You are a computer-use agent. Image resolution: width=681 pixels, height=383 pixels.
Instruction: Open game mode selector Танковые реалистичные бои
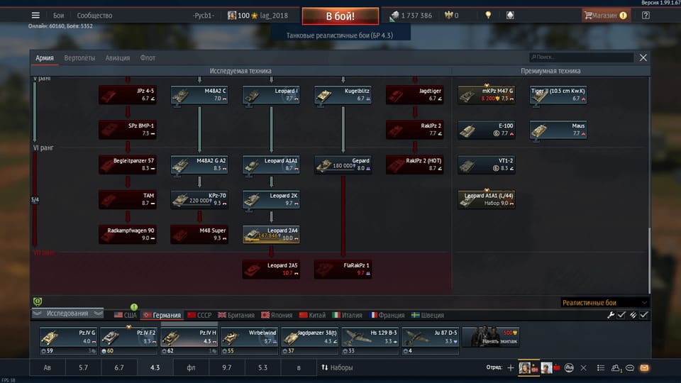(340, 35)
